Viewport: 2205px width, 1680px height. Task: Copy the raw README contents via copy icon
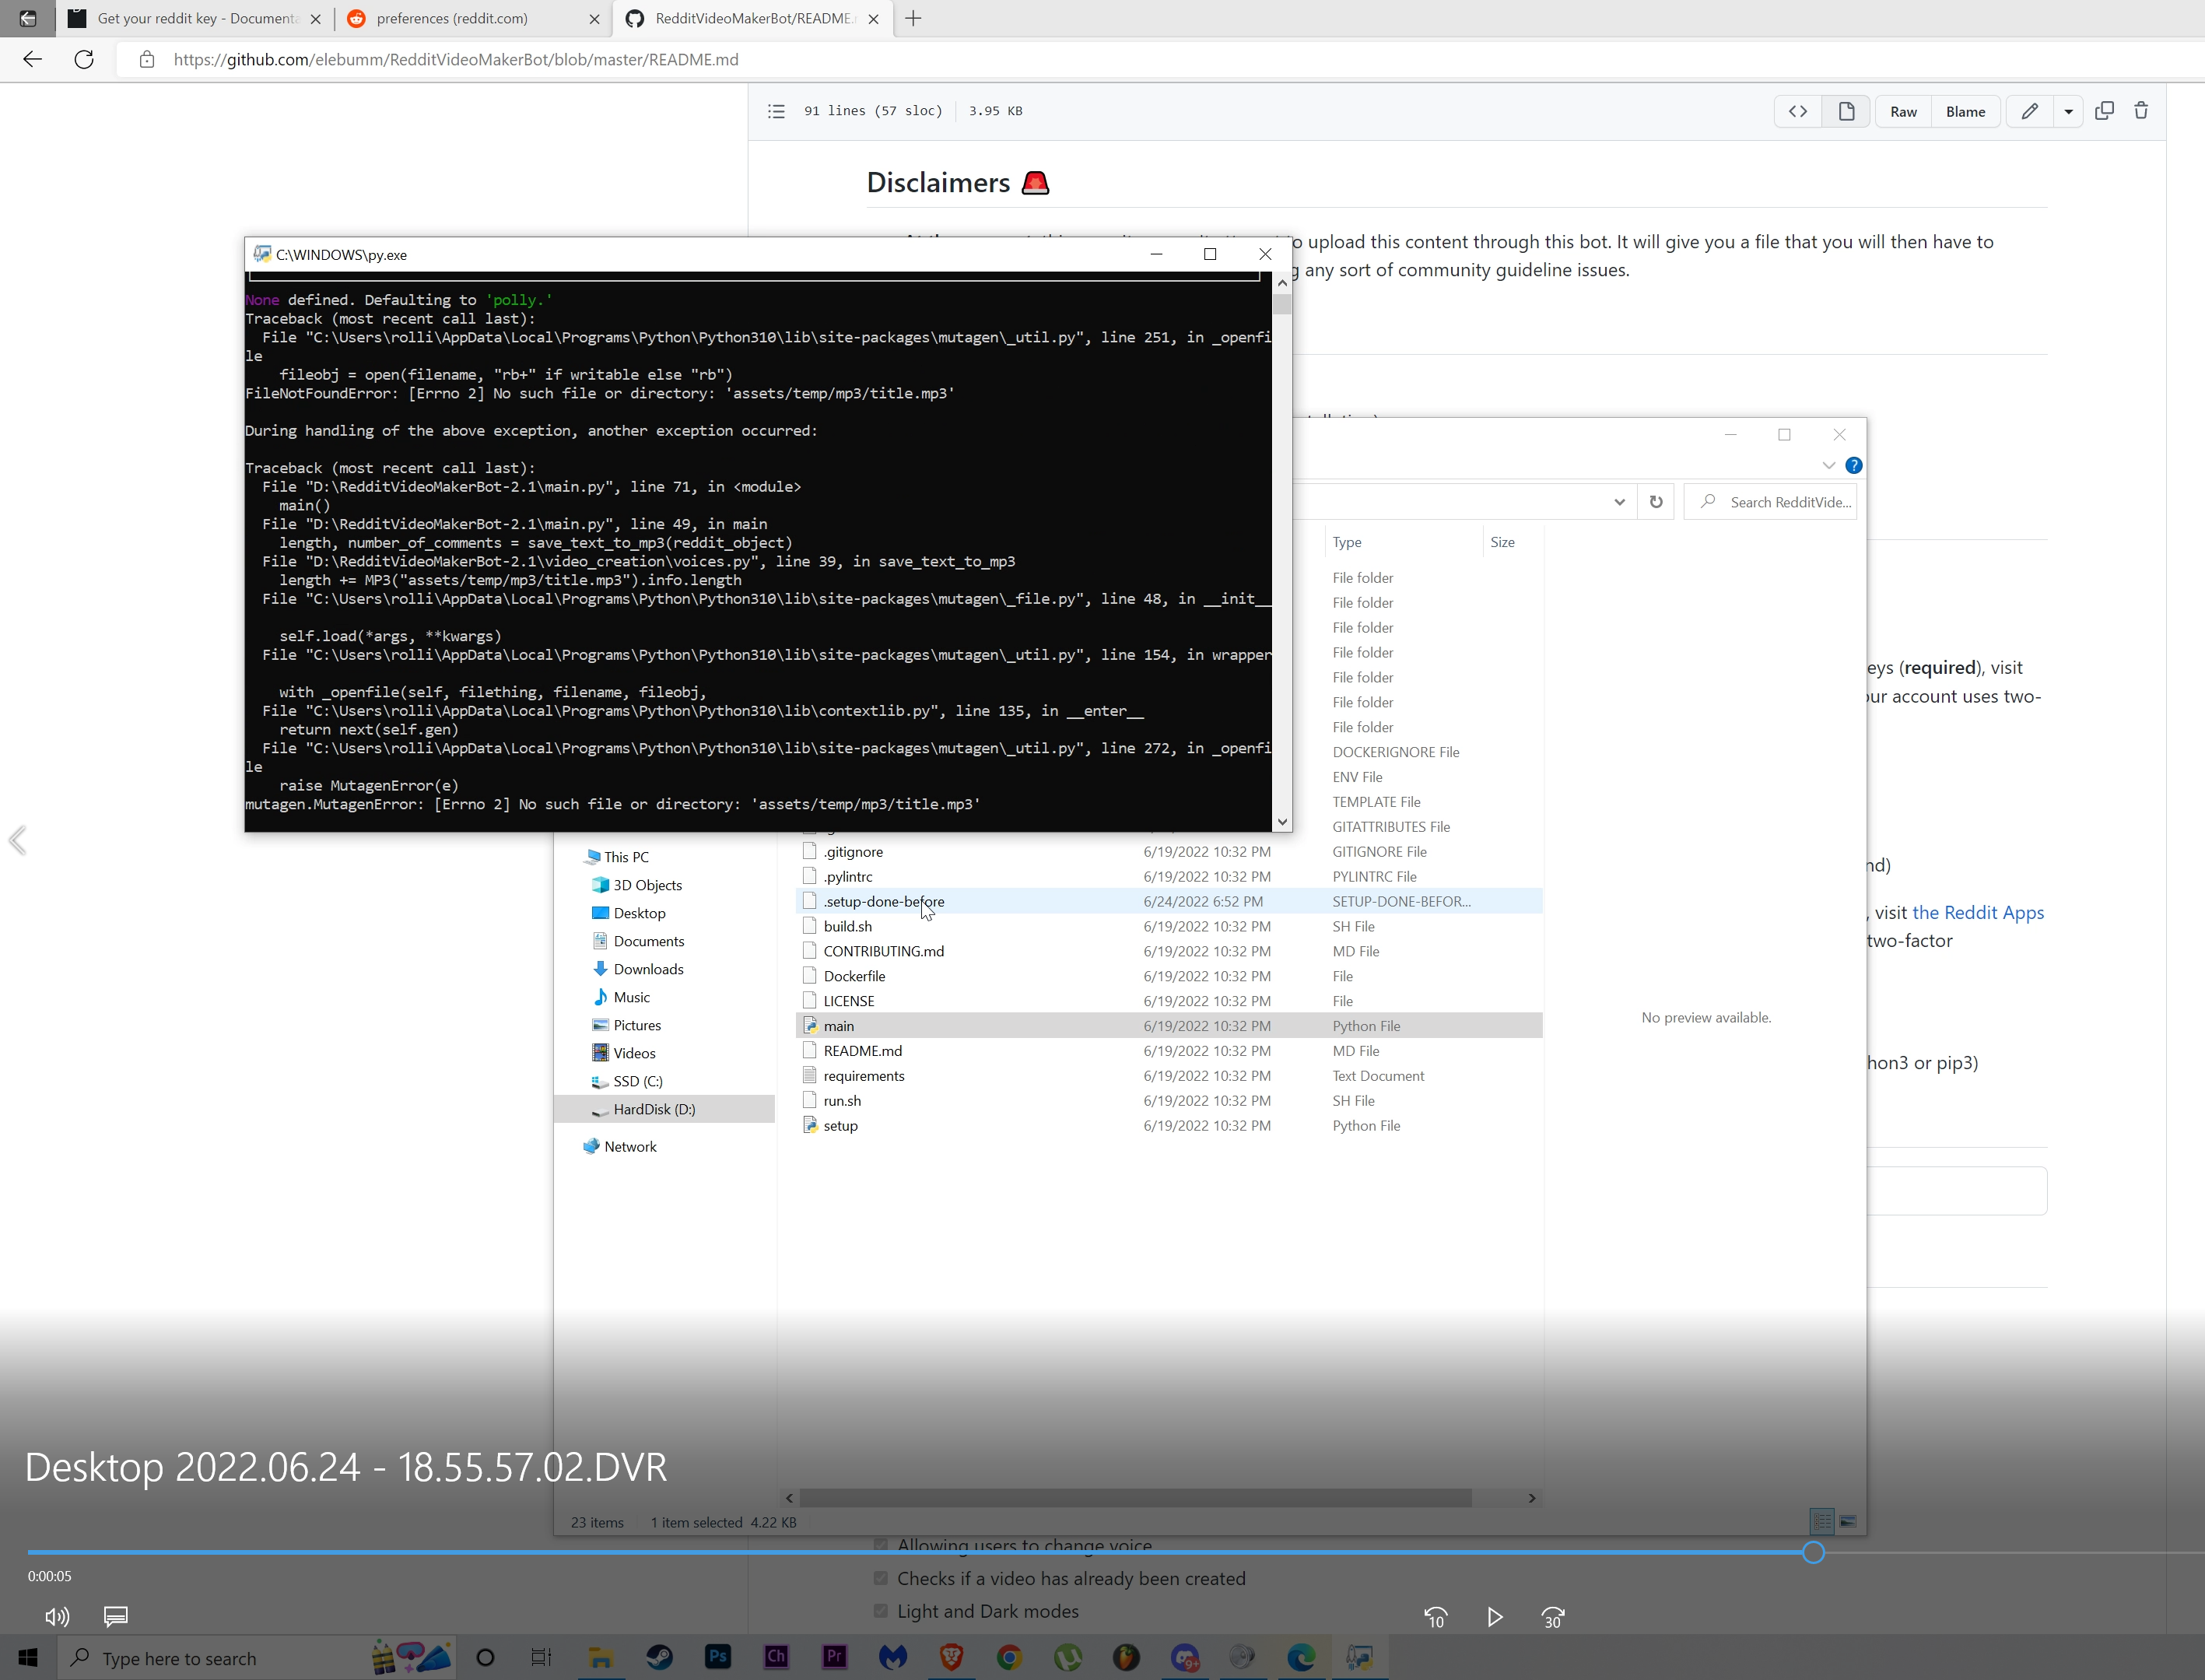pyautogui.click(x=2104, y=110)
